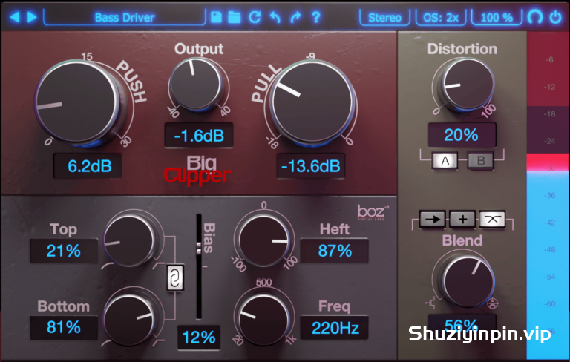Open the 100 % scale setting

(497, 17)
